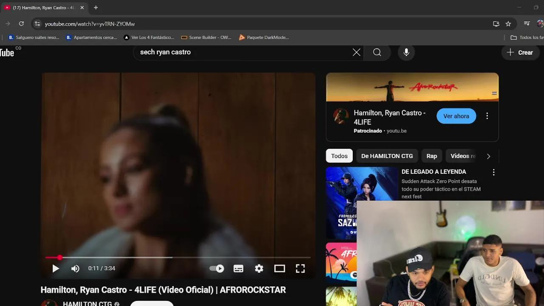Toggle subtitles with the captions icon

click(x=238, y=269)
